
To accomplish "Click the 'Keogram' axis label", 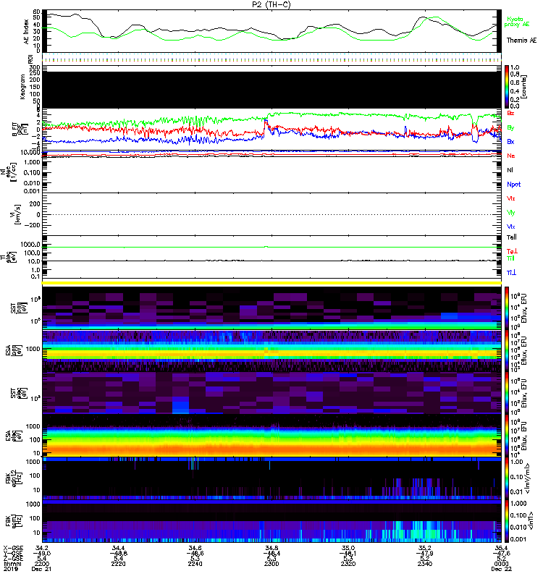I will tap(22, 87).
